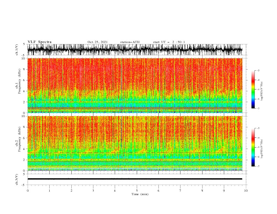Click the date 'Oct. 25, 2021'
This screenshot has height=214, width=277.
coord(98,42)
